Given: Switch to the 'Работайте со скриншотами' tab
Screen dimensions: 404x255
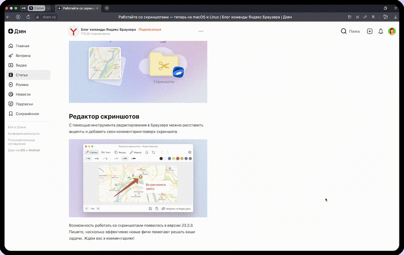Looking at the screenshot, I should pos(78,8).
